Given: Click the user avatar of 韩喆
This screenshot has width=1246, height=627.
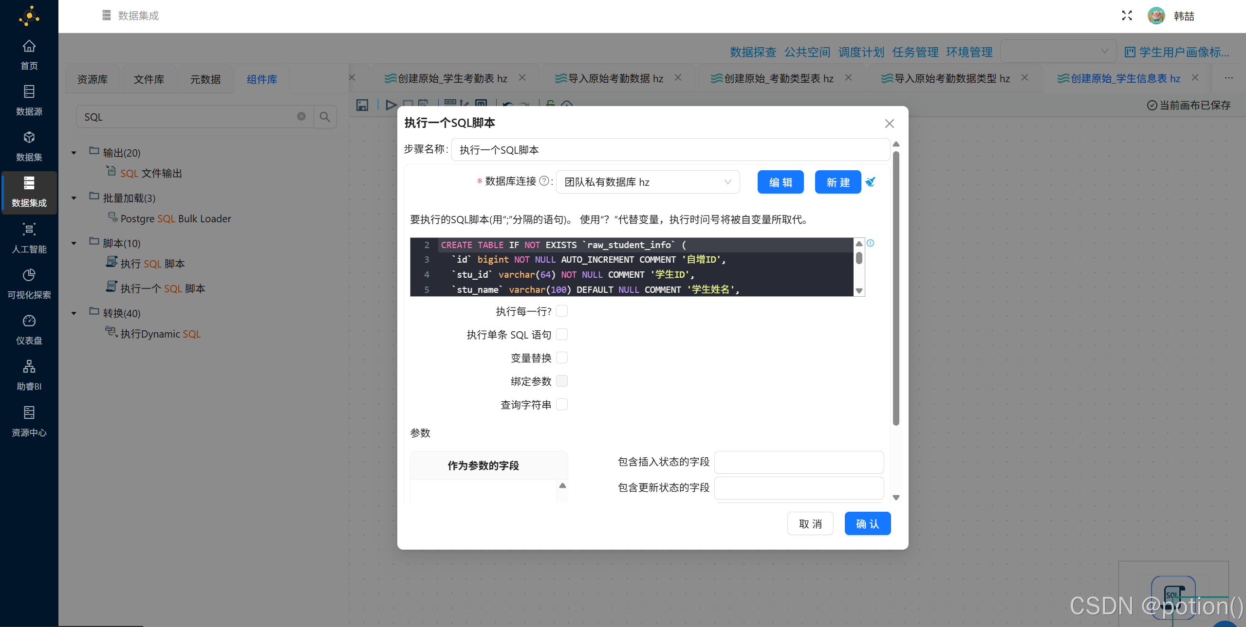Looking at the screenshot, I should [1156, 16].
